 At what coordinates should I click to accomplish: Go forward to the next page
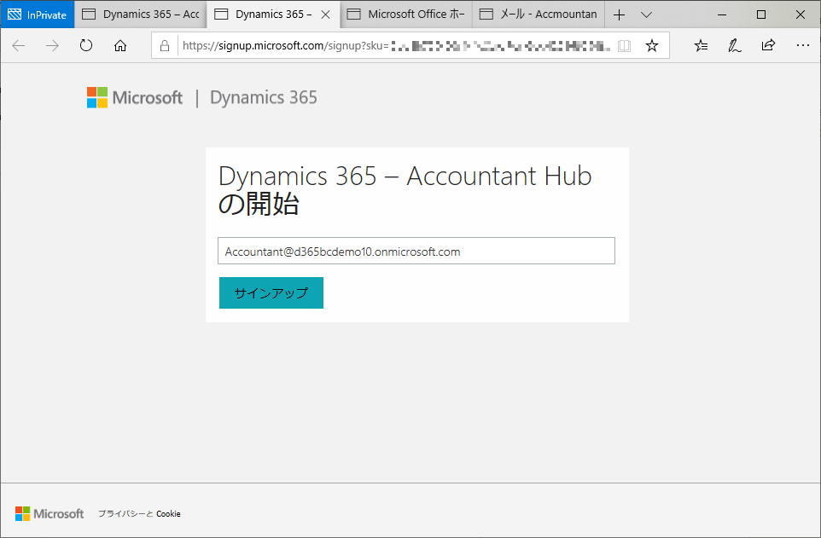click(x=52, y=46)
